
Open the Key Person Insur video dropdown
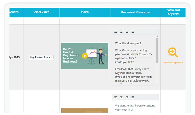(x=41, y=57)
